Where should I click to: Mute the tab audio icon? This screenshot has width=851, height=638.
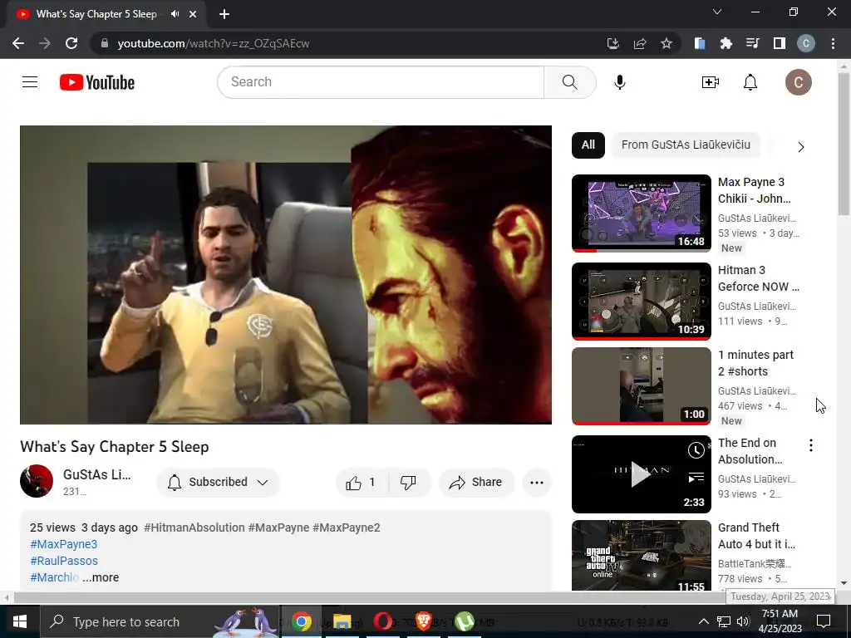click(x=175, y=14)
